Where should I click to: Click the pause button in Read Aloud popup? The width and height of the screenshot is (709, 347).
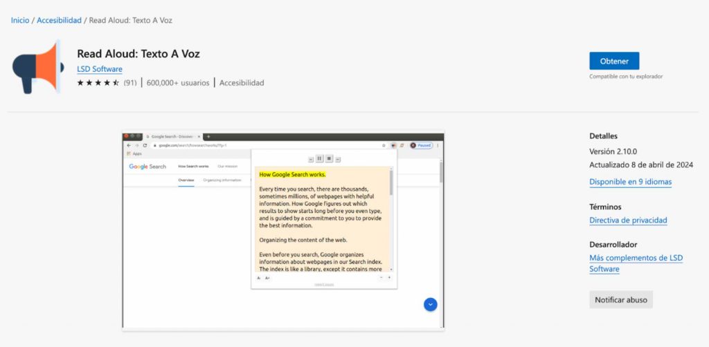click(x=319, y=158)
